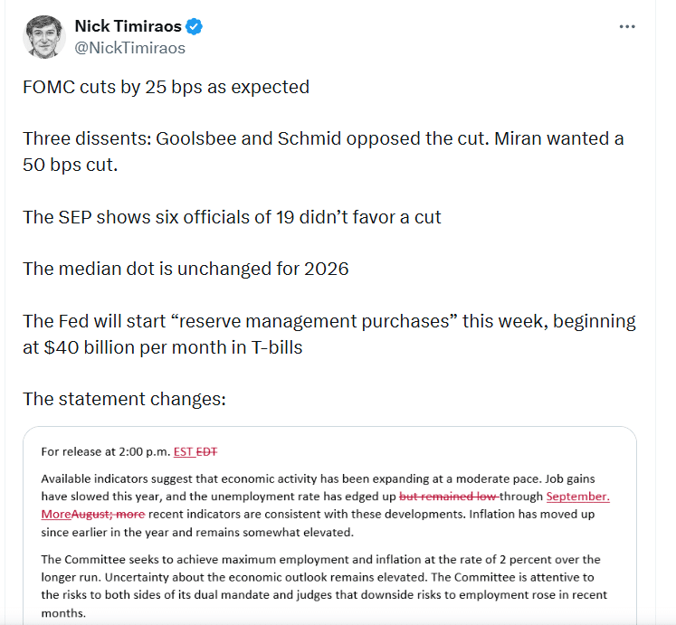
Task: Click the "reserve management purchases" paragraph
Action: tap(328, 334)
